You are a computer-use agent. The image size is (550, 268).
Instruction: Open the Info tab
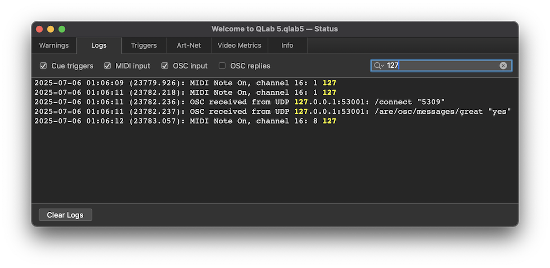[x=287, y=45]
